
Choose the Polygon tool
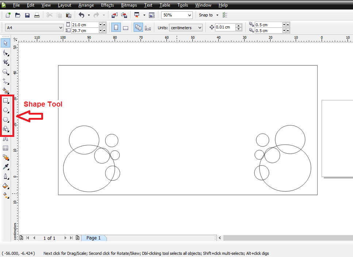pyautogui.click(x=5, y=119)
